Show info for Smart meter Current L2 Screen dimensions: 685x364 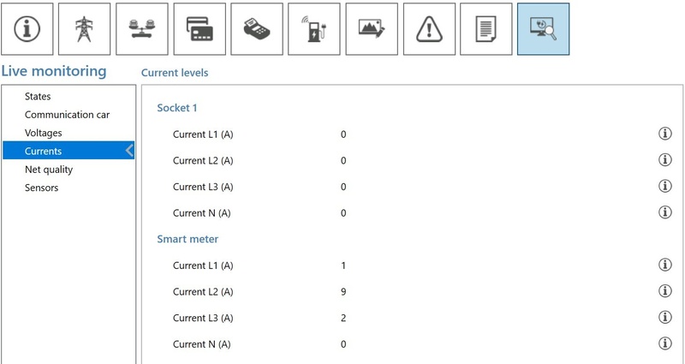(x=664, y=291)
